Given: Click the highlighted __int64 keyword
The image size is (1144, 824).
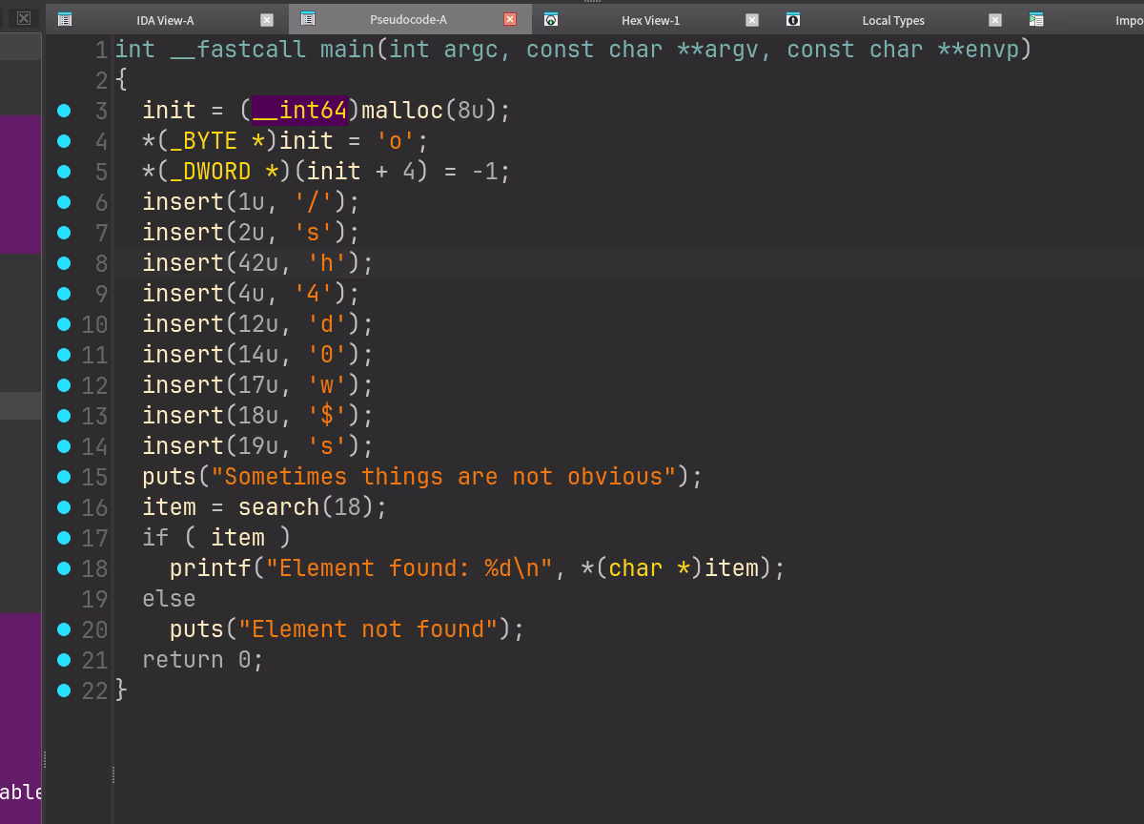Looking at the screenshot, I should point(299,110).
